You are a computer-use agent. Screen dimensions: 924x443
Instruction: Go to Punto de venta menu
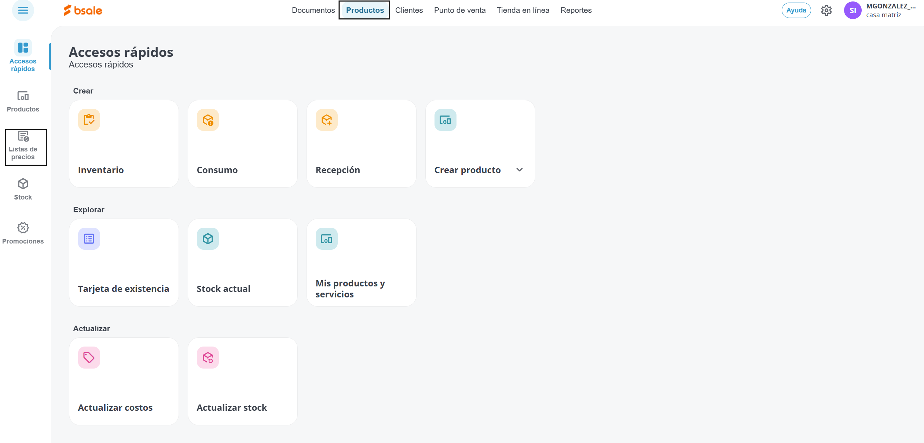[x=459, y=10]
